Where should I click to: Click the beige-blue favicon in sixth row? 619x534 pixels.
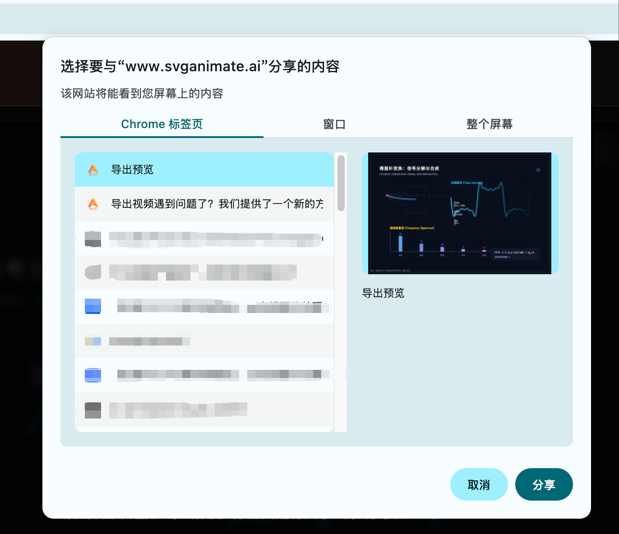coord(93,341)
